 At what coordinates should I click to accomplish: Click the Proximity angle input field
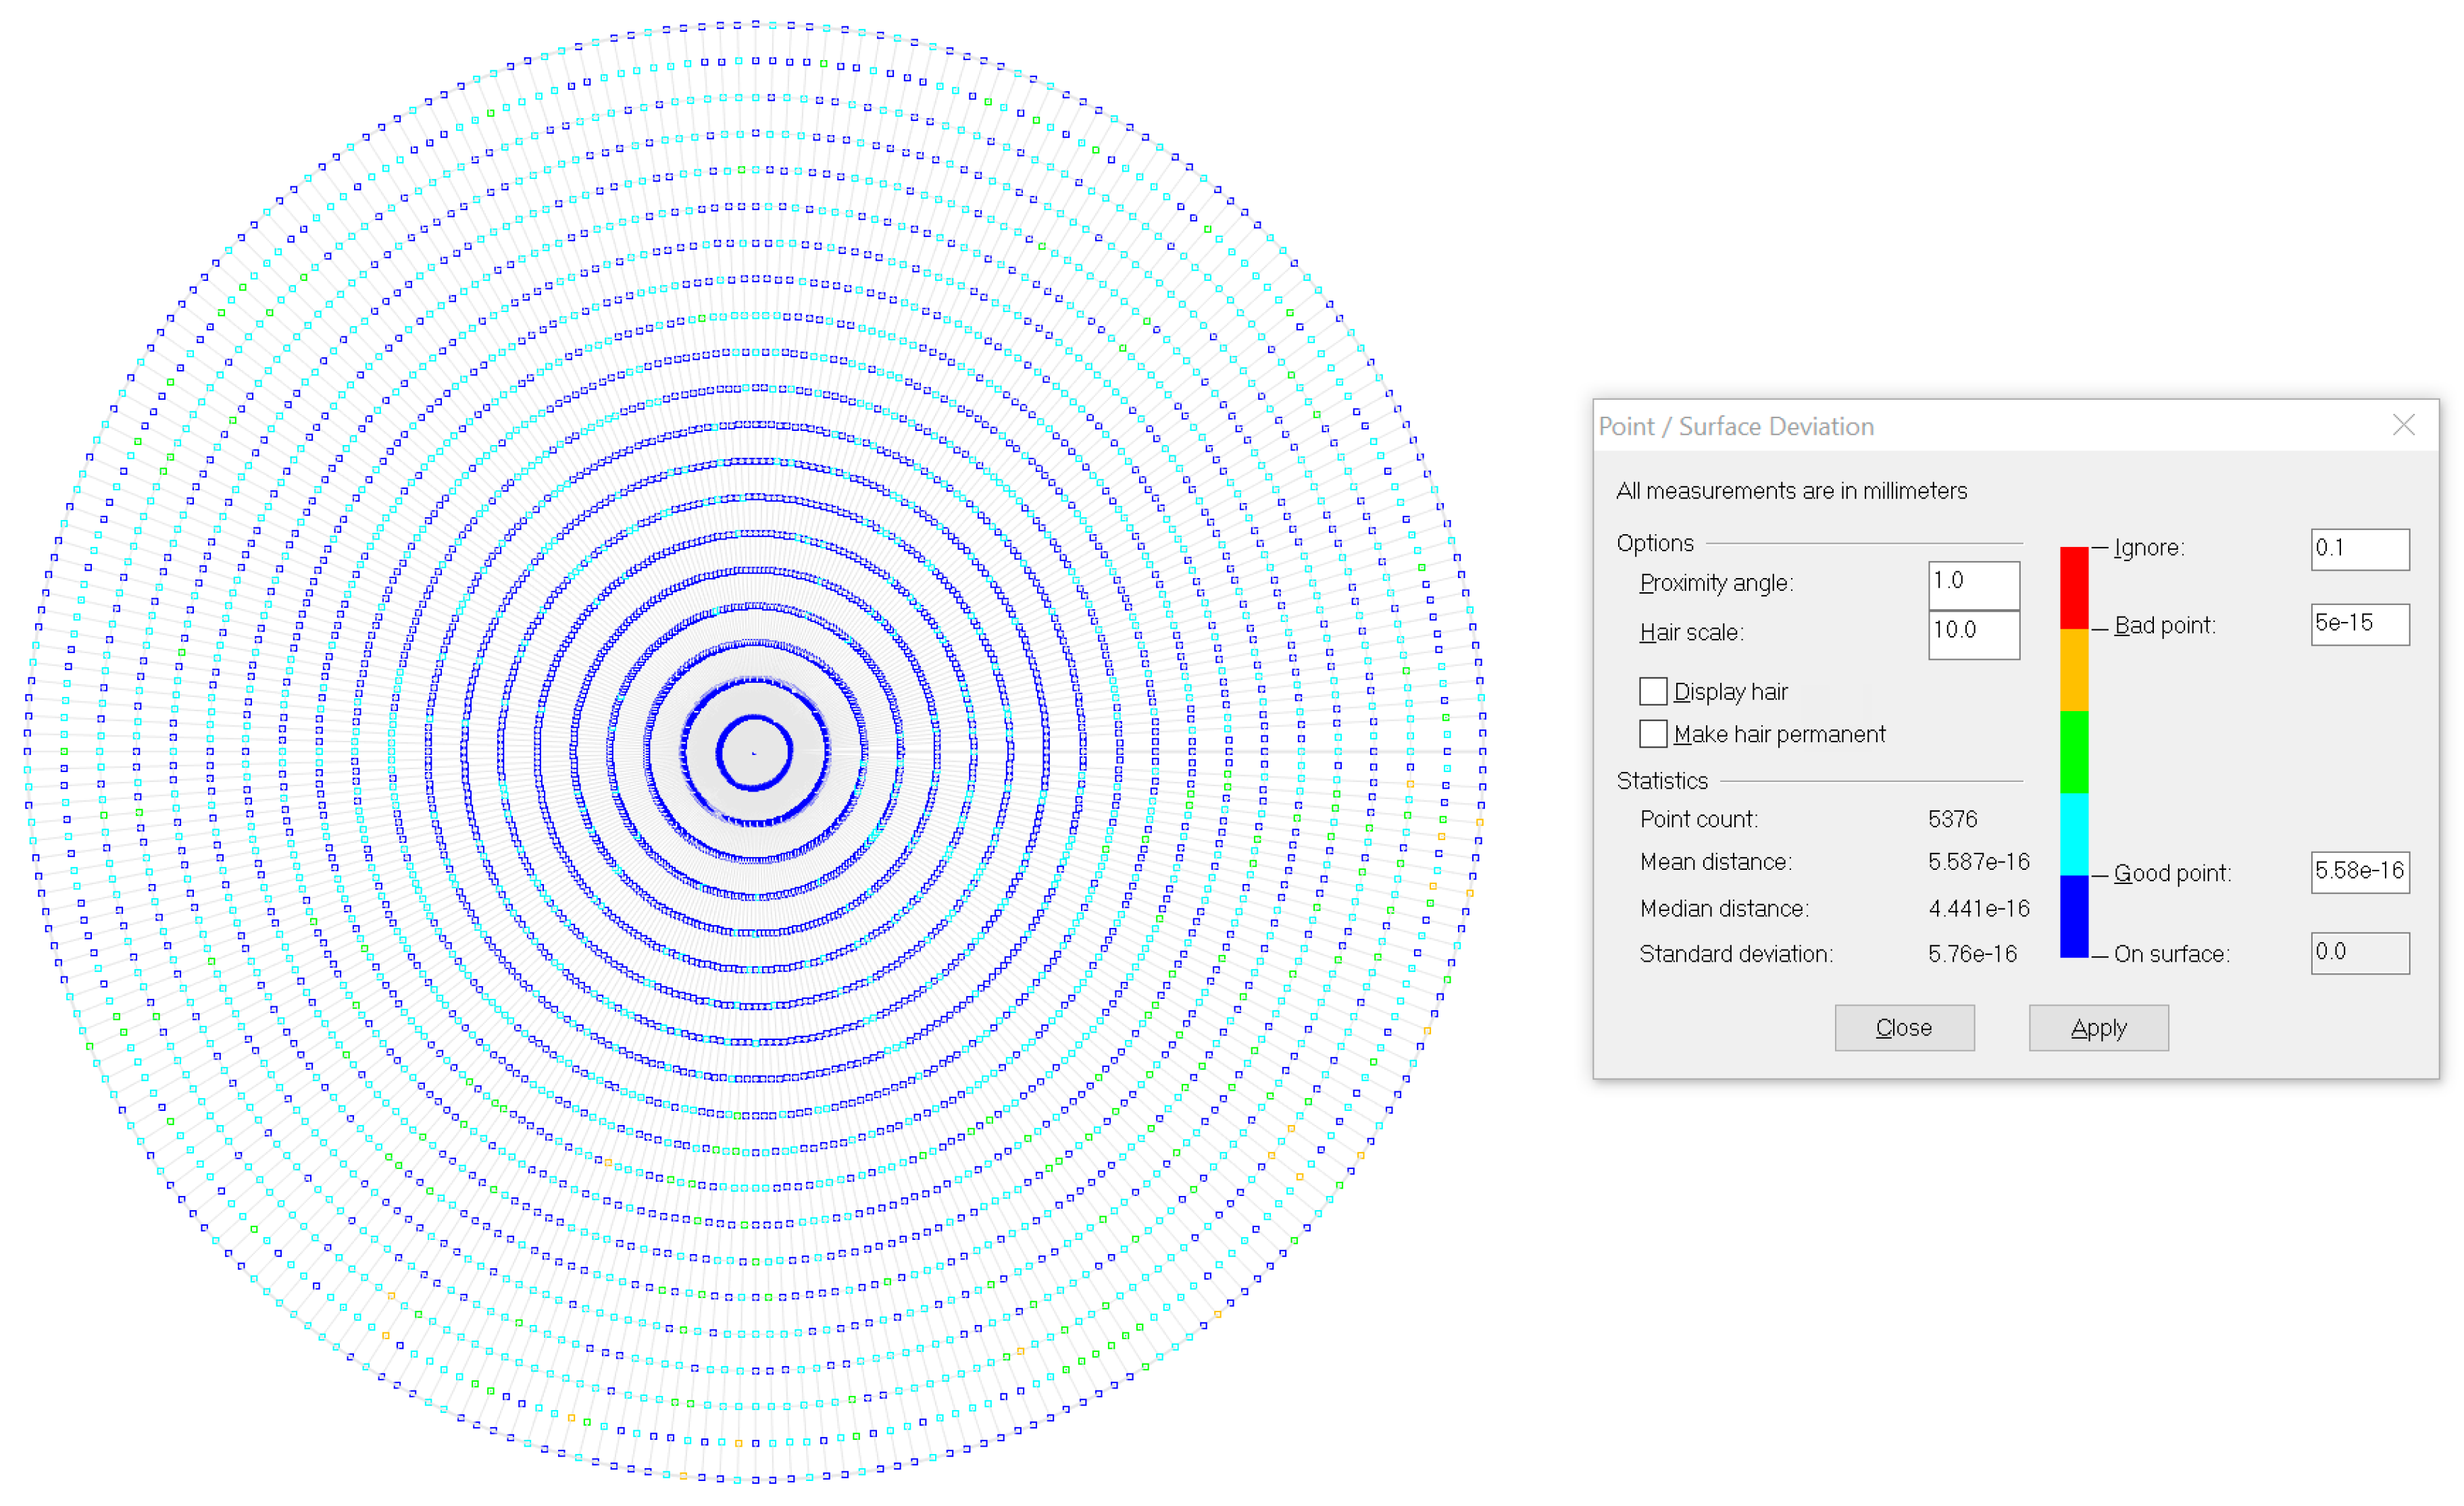[x=1973, y=585]
